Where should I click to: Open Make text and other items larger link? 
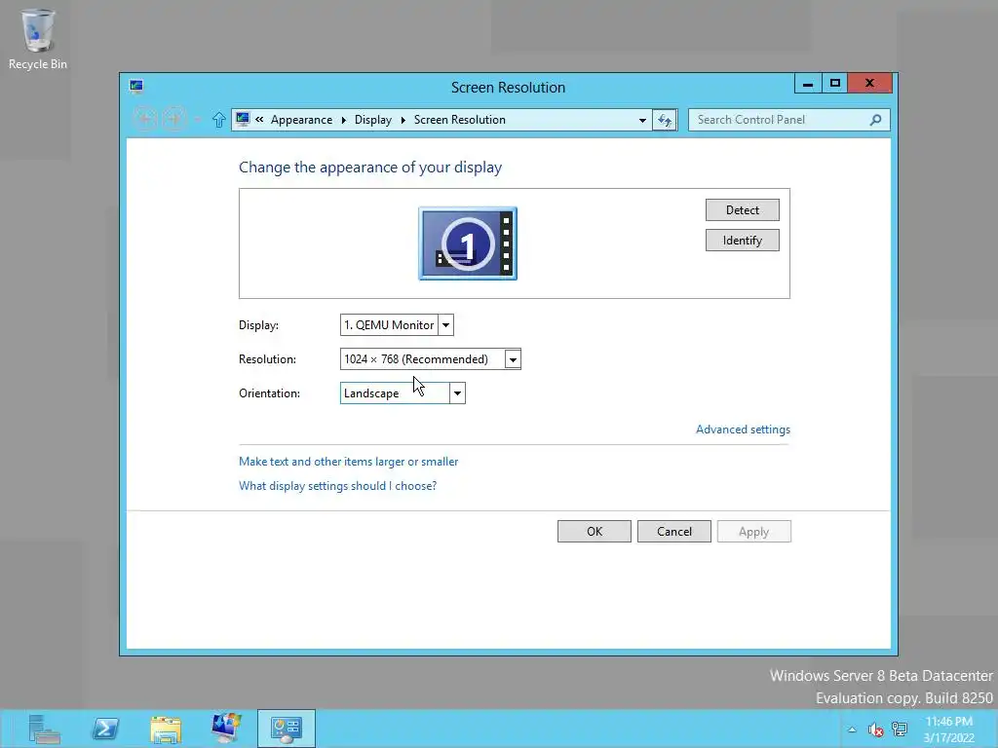tap(348, 462)
